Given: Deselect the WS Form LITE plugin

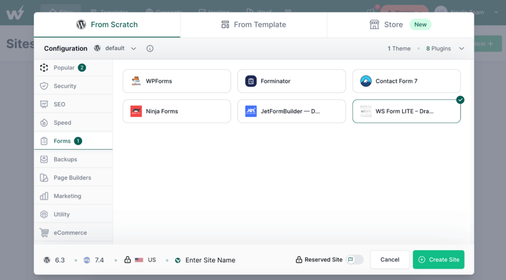Looking at the screenshot, I should (x=406, y=111).
